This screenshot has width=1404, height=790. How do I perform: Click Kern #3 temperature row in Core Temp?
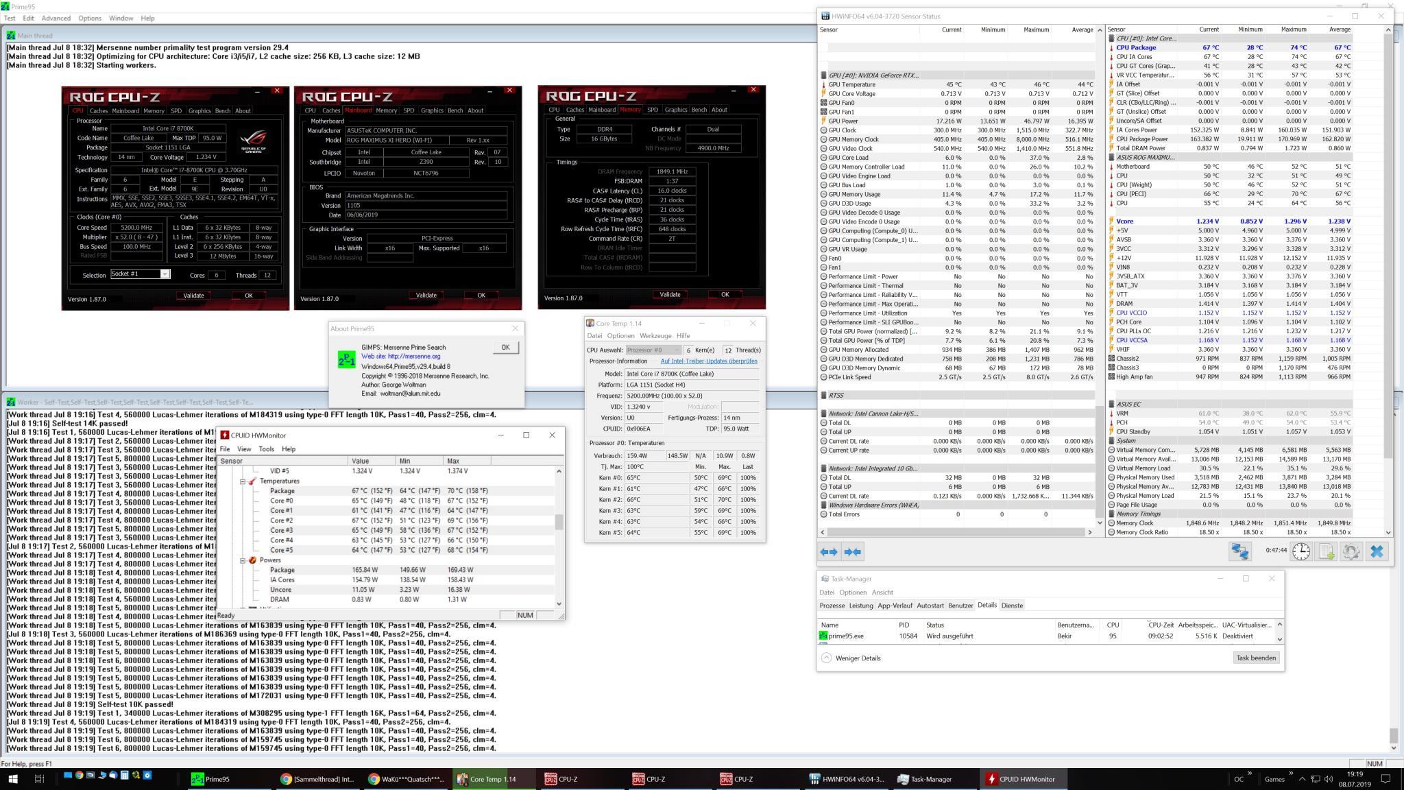(674, 511)
